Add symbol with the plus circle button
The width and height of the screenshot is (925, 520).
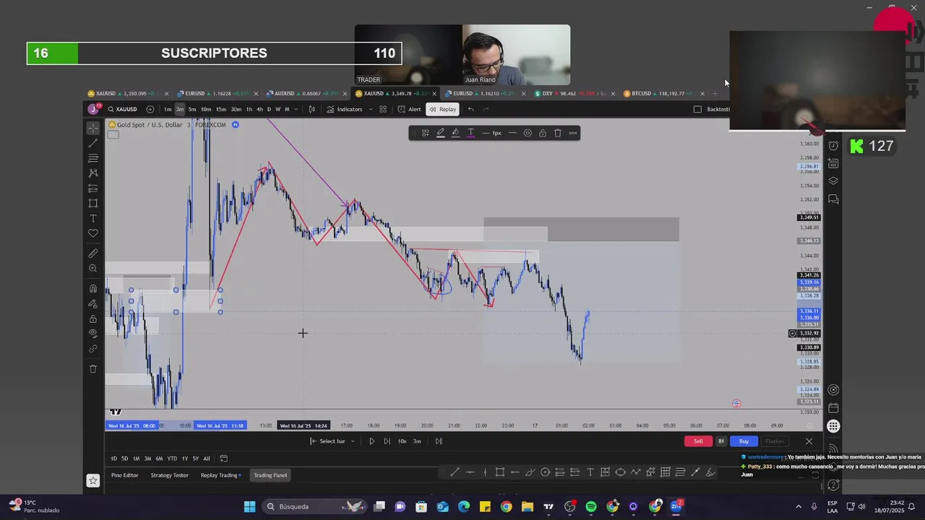tap(150, 109)
